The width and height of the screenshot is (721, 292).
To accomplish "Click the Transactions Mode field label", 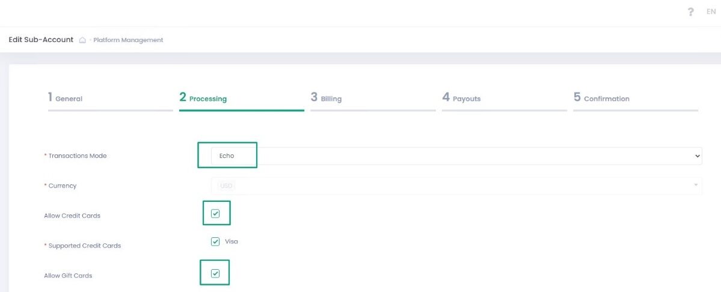I will click(x=77, y=156).
